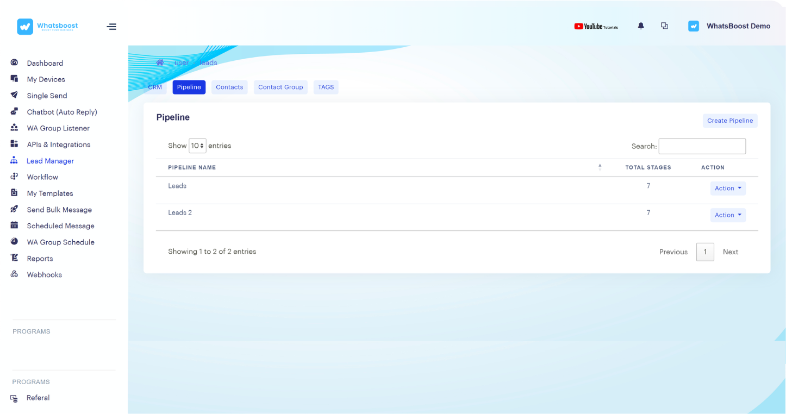Click the hamburger menu collapse icon
The image size is (786, 414).
click(111, 27)
